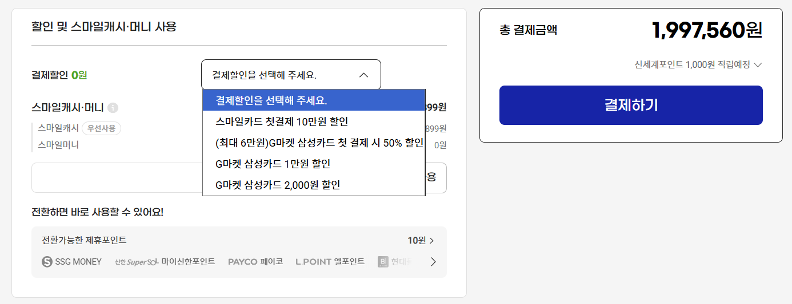Click the 현대 point icon
Screen dimensions: 792x304
pos(383,262)
